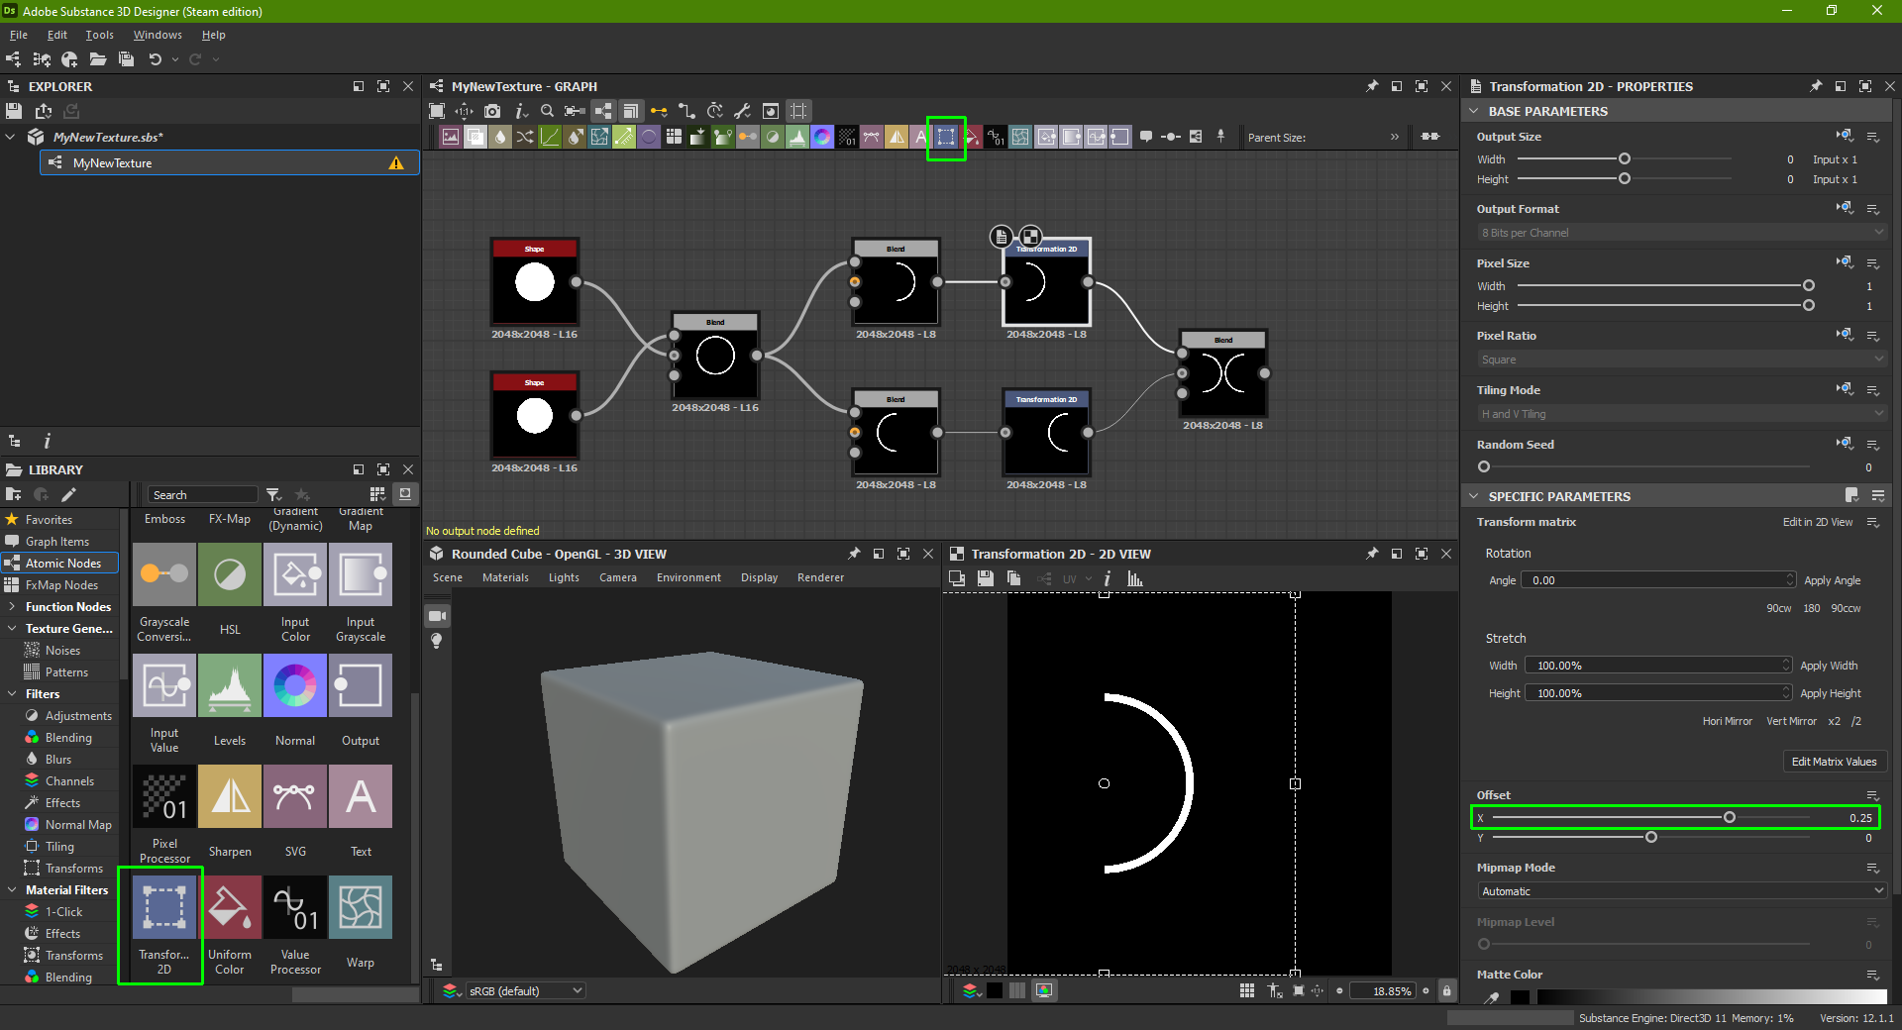Click the 90cw rotation shortcut

(1778, 608)
